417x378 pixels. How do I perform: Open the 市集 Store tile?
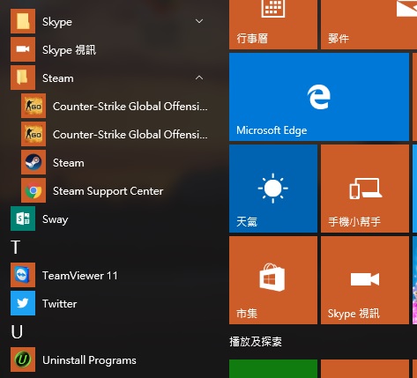tap(273, 280)
